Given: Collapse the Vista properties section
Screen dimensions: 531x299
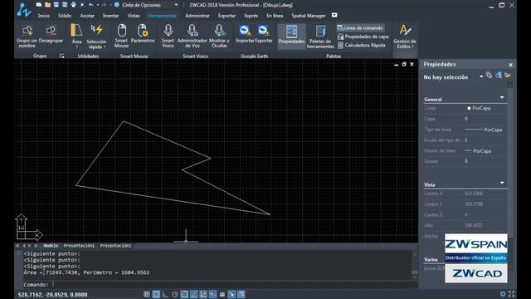Looking at the screenshot, I should coord(501,183).
